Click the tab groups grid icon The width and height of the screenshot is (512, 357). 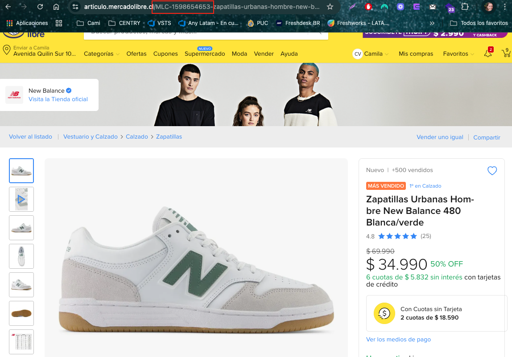(59, 23)
